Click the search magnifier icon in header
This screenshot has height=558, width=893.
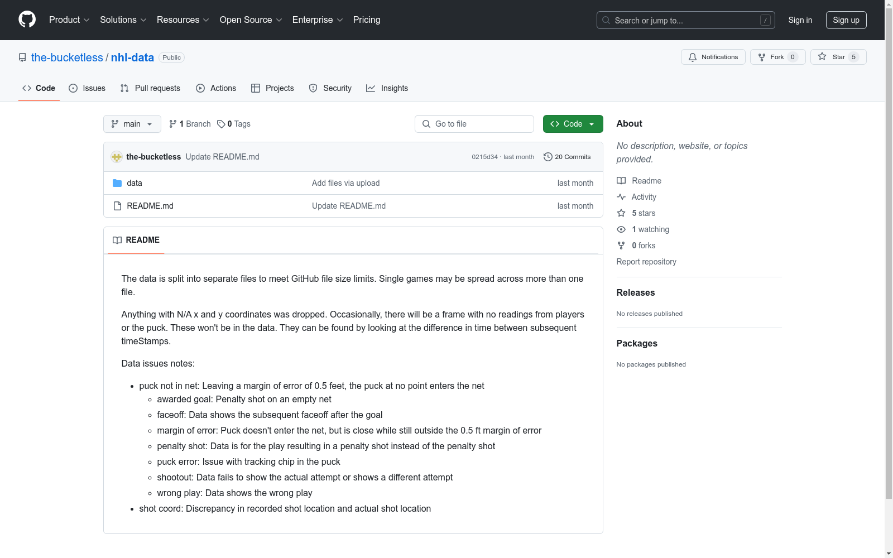point(606,20)
